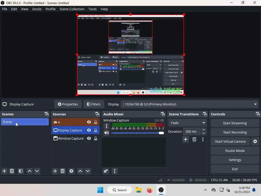This screenshot has width=261, height=196.
Task: Move source down arrow in Sources dock
Action: [x=88, y=171]
